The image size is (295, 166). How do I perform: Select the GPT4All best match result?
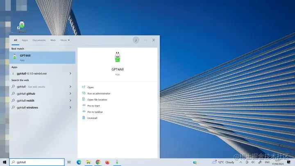tap(43, 58)
